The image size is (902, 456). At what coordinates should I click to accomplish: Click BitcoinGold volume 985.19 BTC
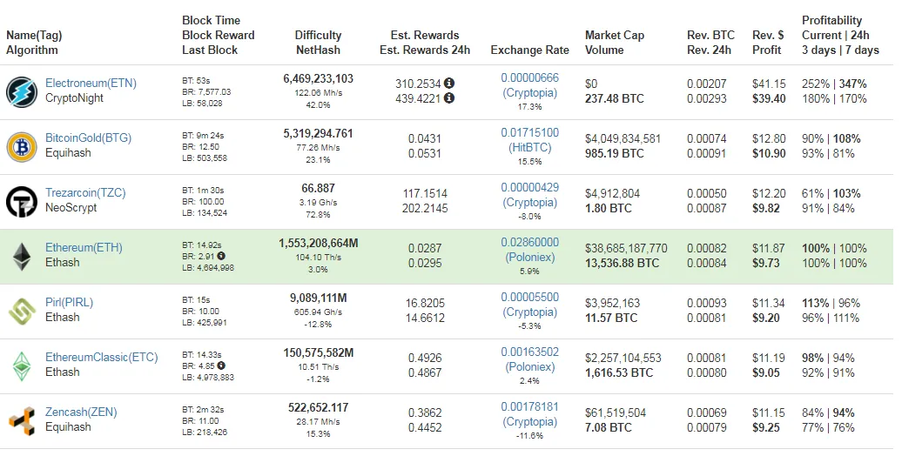(x=615, y=153)
